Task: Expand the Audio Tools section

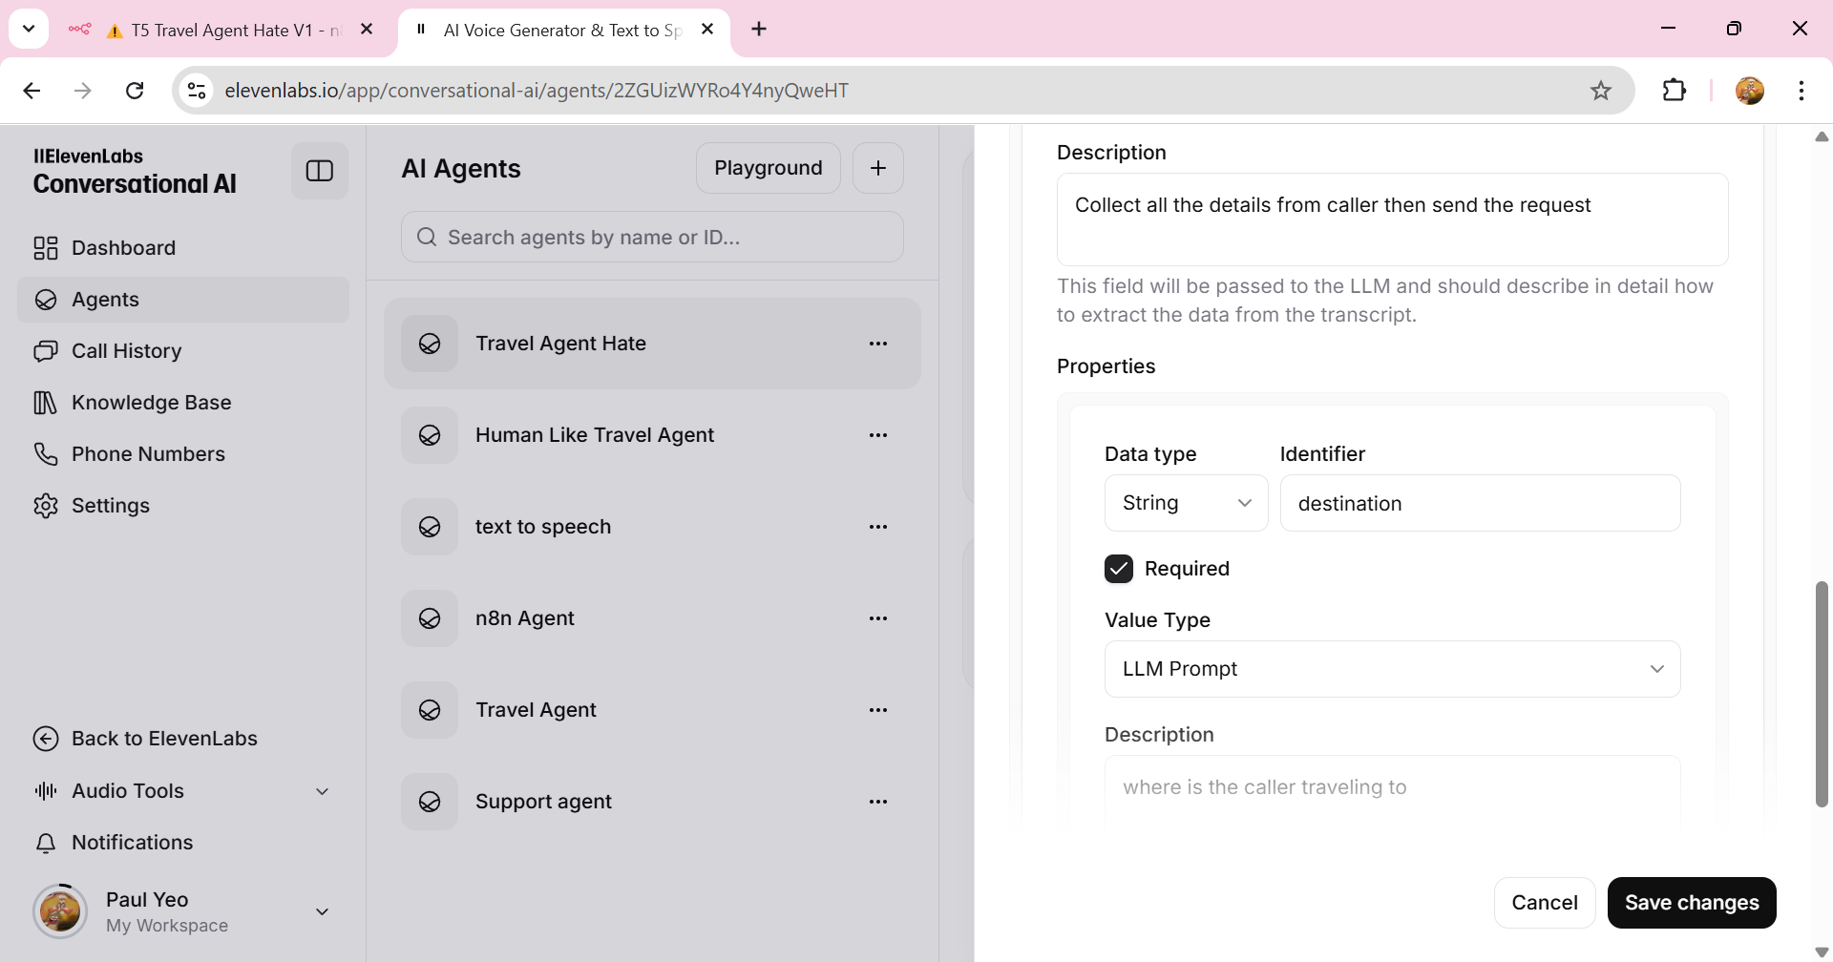Action: [x=181, y=791]
